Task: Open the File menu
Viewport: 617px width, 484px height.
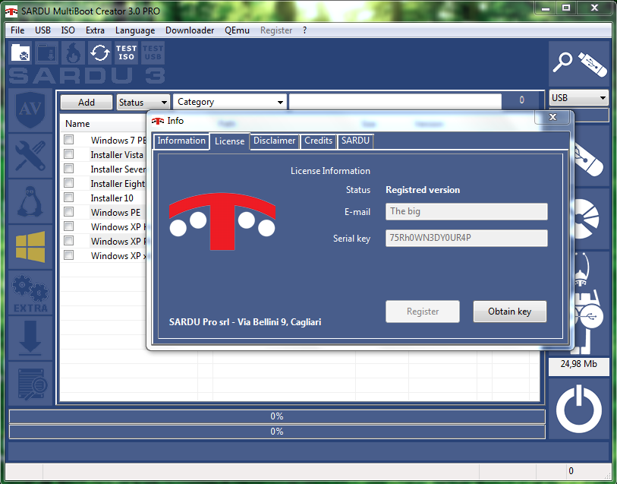Action: [x=17, y=30]
